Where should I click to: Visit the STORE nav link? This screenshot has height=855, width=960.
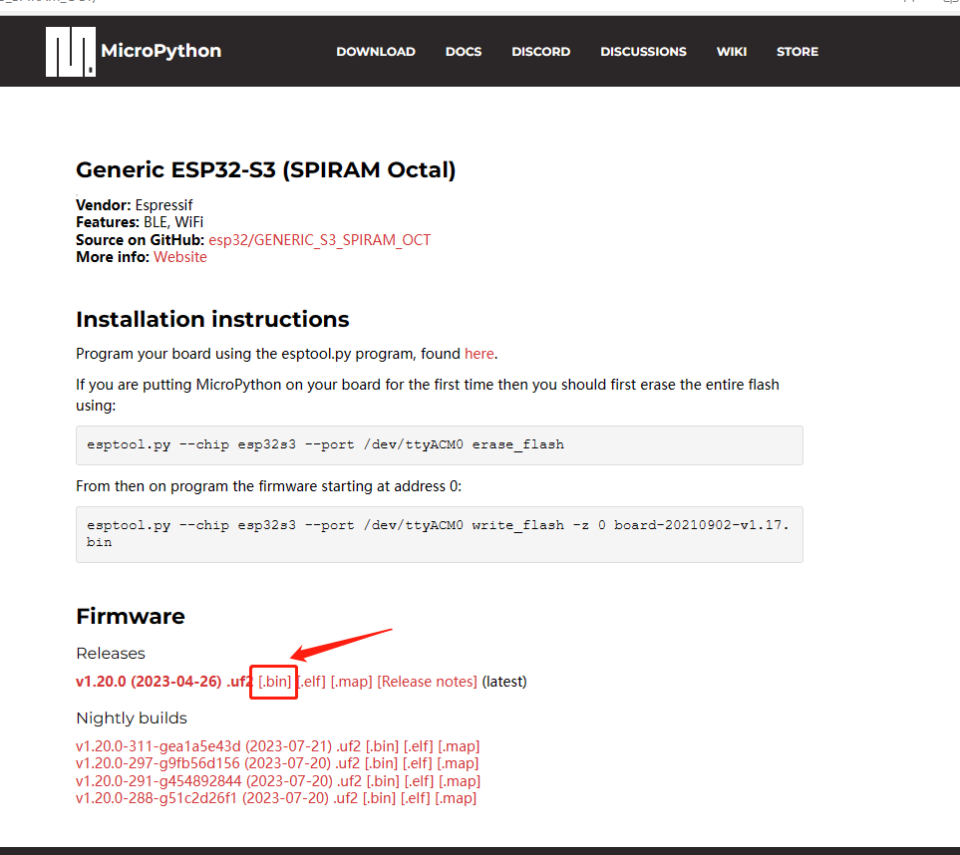(798, 52)
